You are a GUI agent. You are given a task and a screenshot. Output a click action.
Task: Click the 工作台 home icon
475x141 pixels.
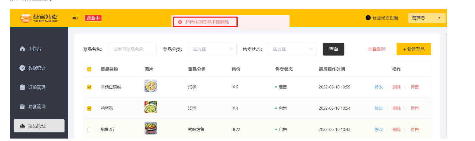coord(22,49)
